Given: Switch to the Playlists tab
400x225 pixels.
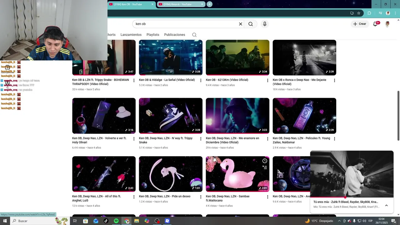Looking at the screenshot, I should [153, 35].
